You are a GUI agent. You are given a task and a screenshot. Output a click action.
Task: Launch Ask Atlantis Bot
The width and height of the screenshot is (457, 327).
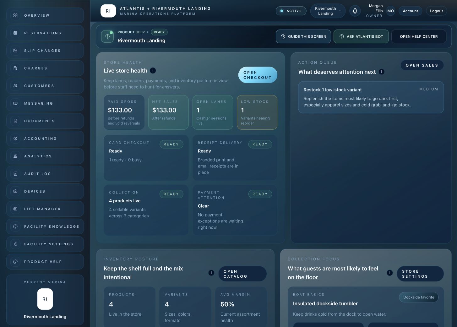(361, 36)
